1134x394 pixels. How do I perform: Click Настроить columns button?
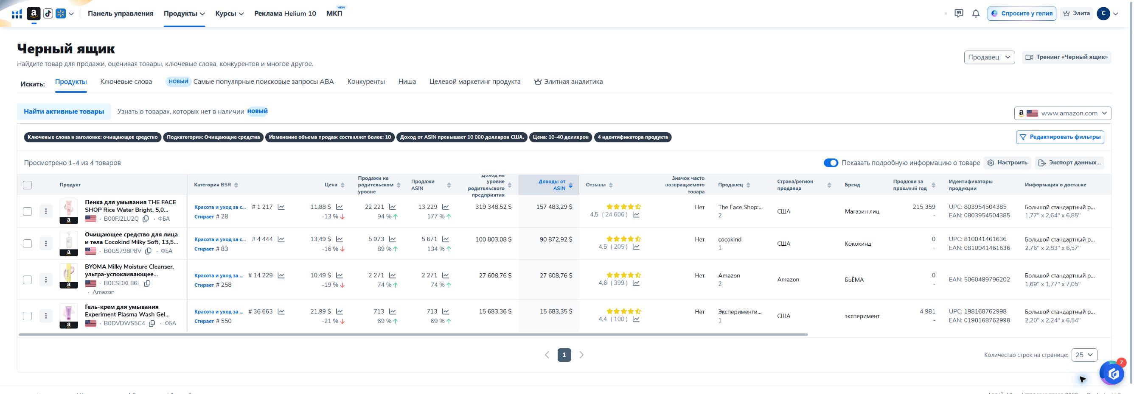coord(1007,163)
